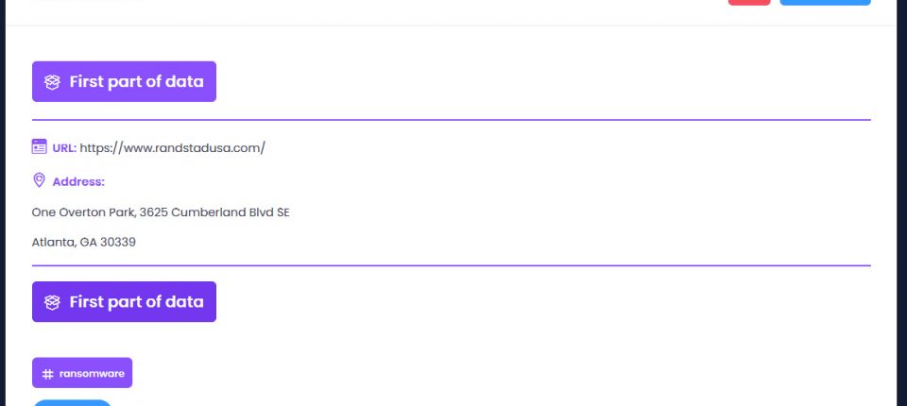
Task: Click the box icon in the upper 'First part of data' button
Action: pyautogui.click(x=53, y=82)
